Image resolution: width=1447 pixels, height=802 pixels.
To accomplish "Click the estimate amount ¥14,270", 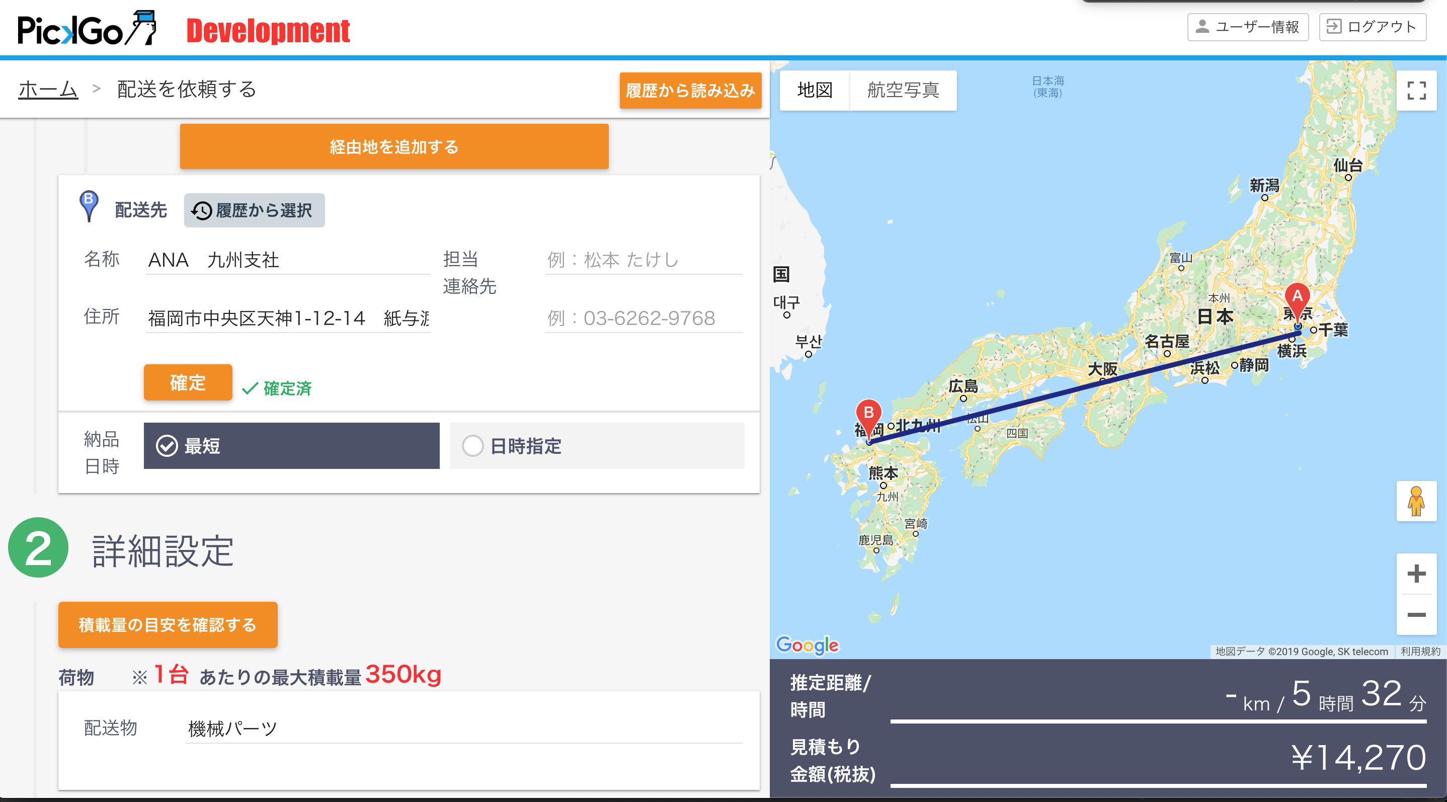I will tap(1358, 757).
